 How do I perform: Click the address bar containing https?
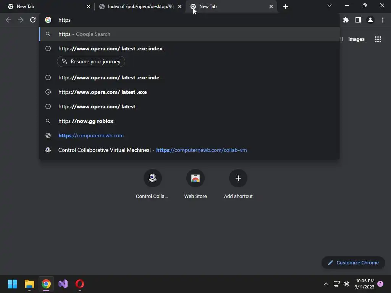(x=189, y=20)
